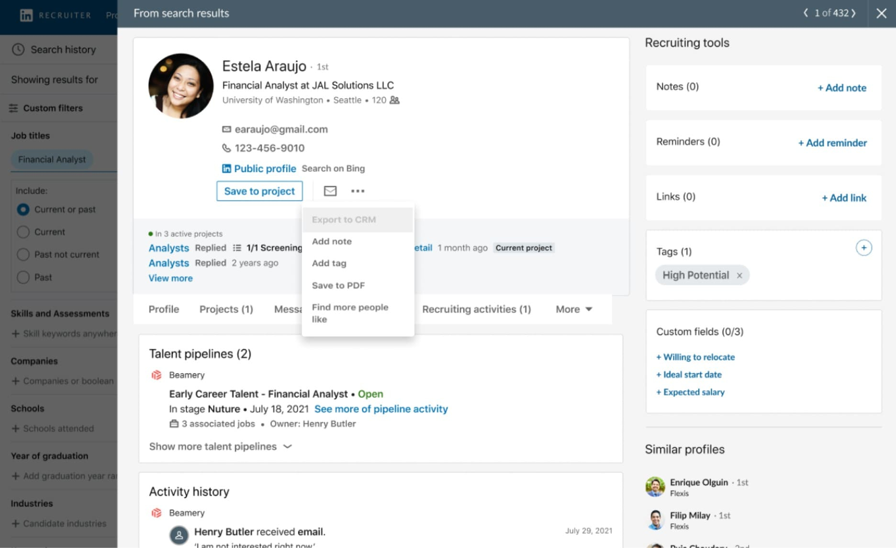Choose Add tag from the menu
Screen dimensions: 896x548
click(329, 263)
